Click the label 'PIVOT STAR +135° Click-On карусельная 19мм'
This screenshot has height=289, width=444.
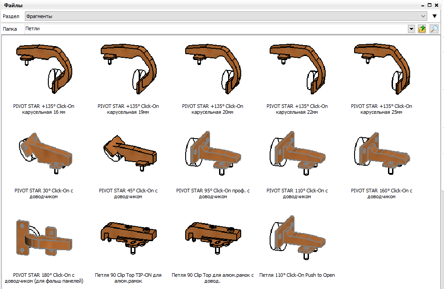point(128,109)
